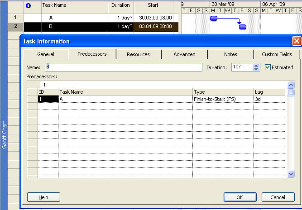Viewport: 302px width, 210px height.
Task: Select task name B cell
Action: [x=75, y=26]
